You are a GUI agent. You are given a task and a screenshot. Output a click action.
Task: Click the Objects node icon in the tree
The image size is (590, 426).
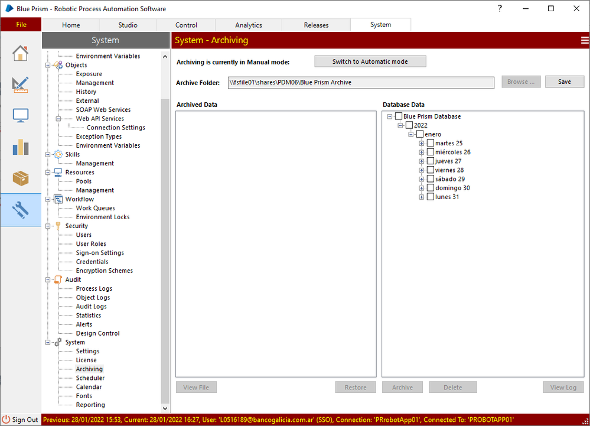coord(58,65)
